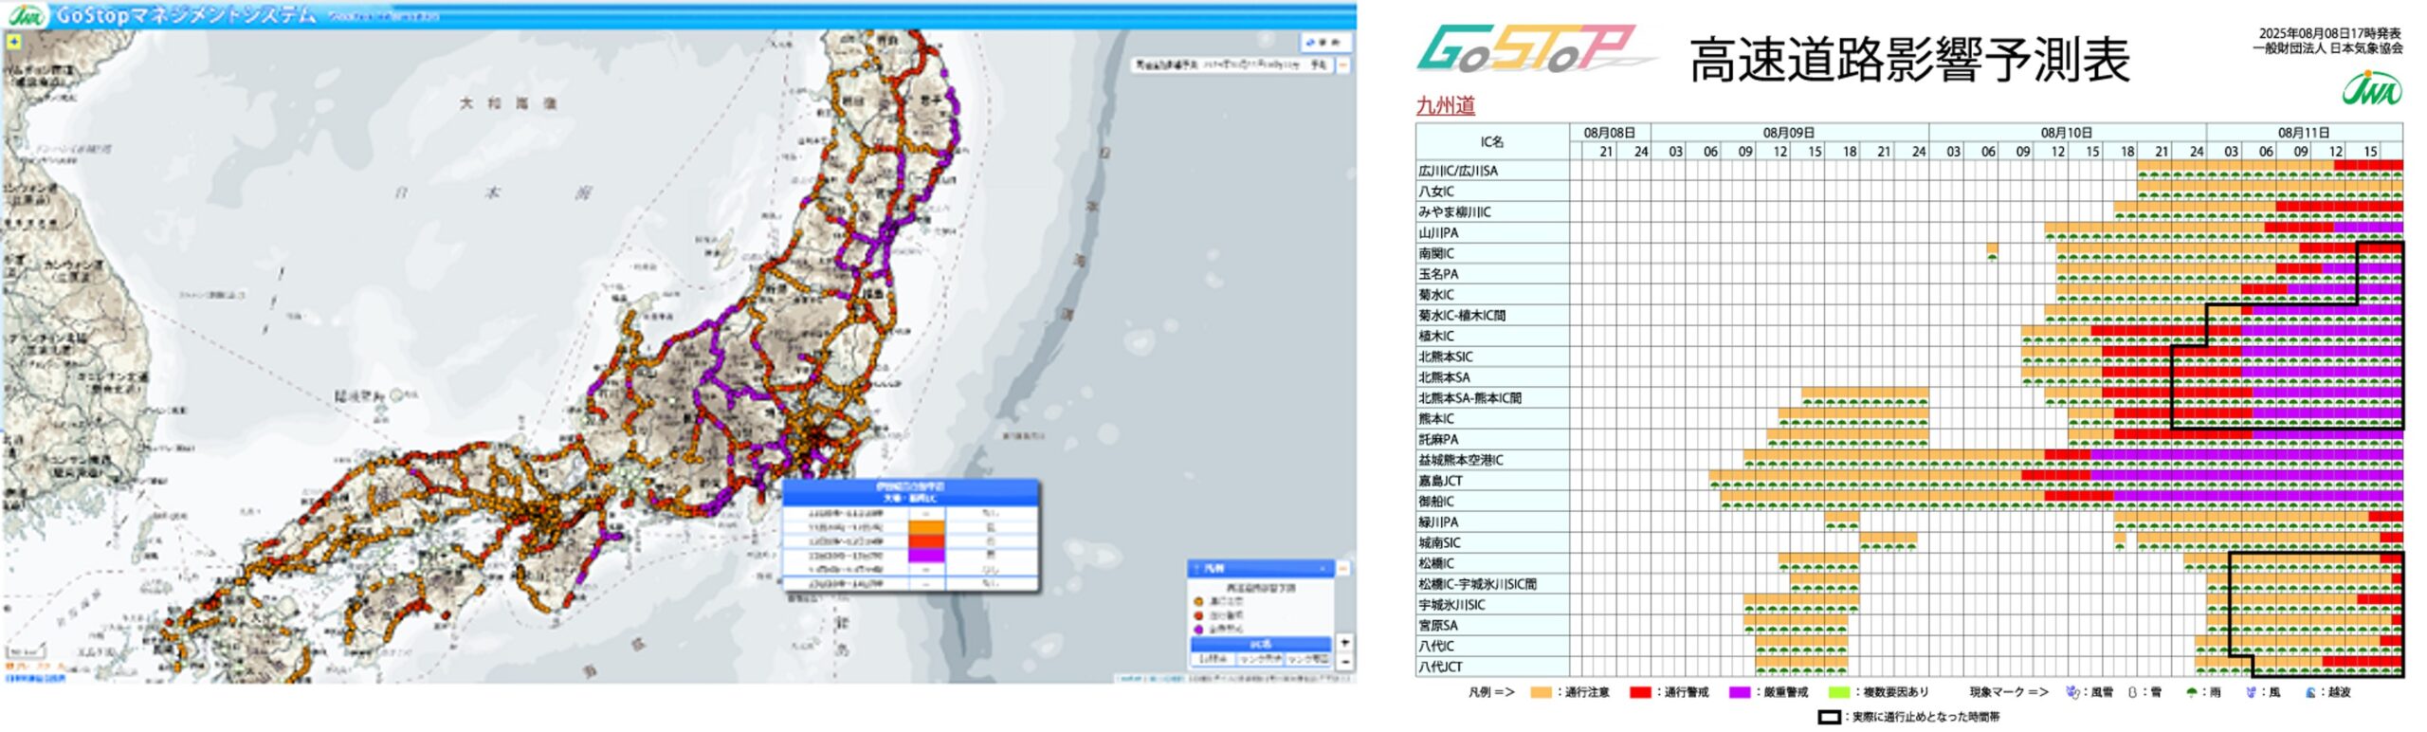The height and width of the screenshot is (732, 2427).
Task: Select the first tab under the legend IC-name bar
Action: (x=1214, y=658)
